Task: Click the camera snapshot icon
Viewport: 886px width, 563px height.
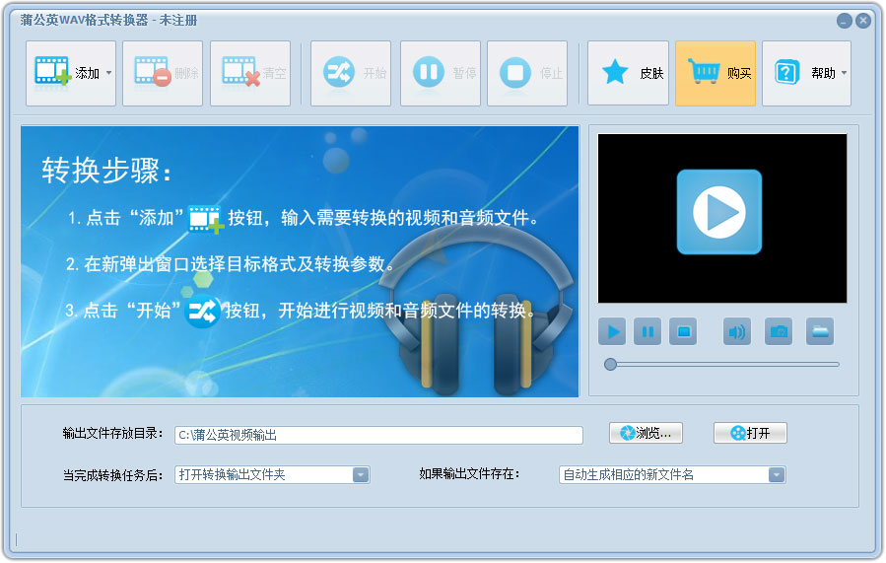Action: pyautogui.click(x=779, y=332)
